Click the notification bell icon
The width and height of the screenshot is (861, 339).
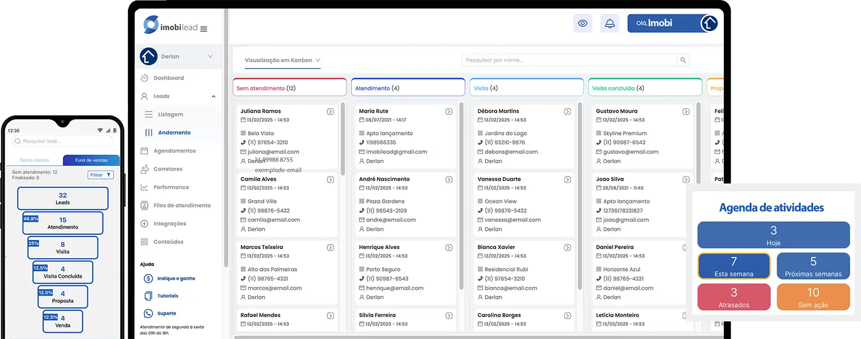point(609,24)
